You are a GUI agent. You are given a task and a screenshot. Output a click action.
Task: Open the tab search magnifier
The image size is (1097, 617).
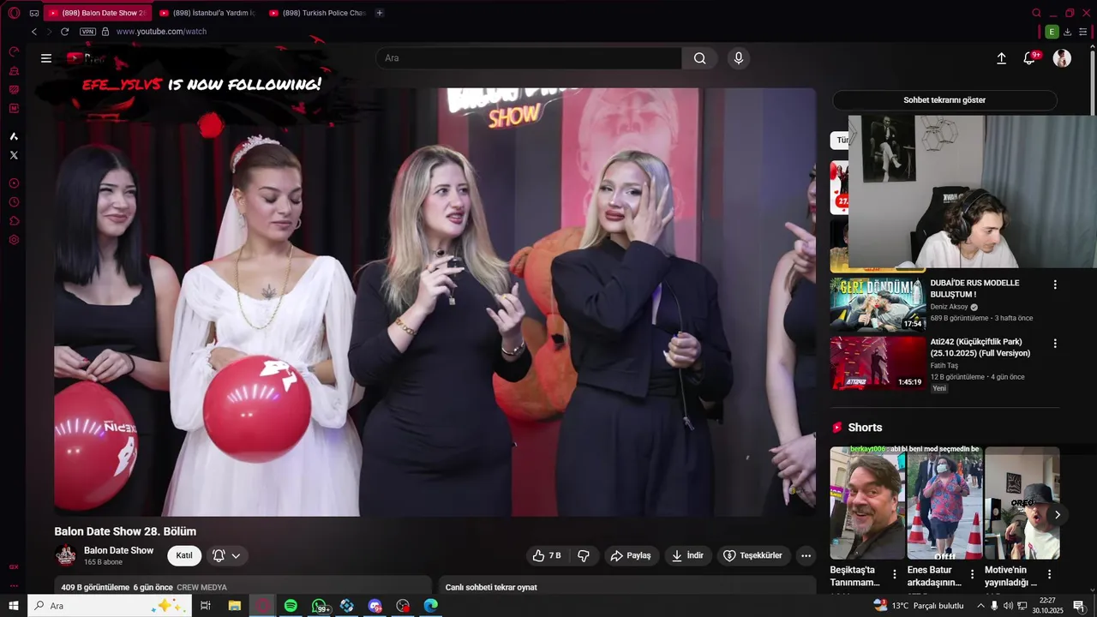1036,13
